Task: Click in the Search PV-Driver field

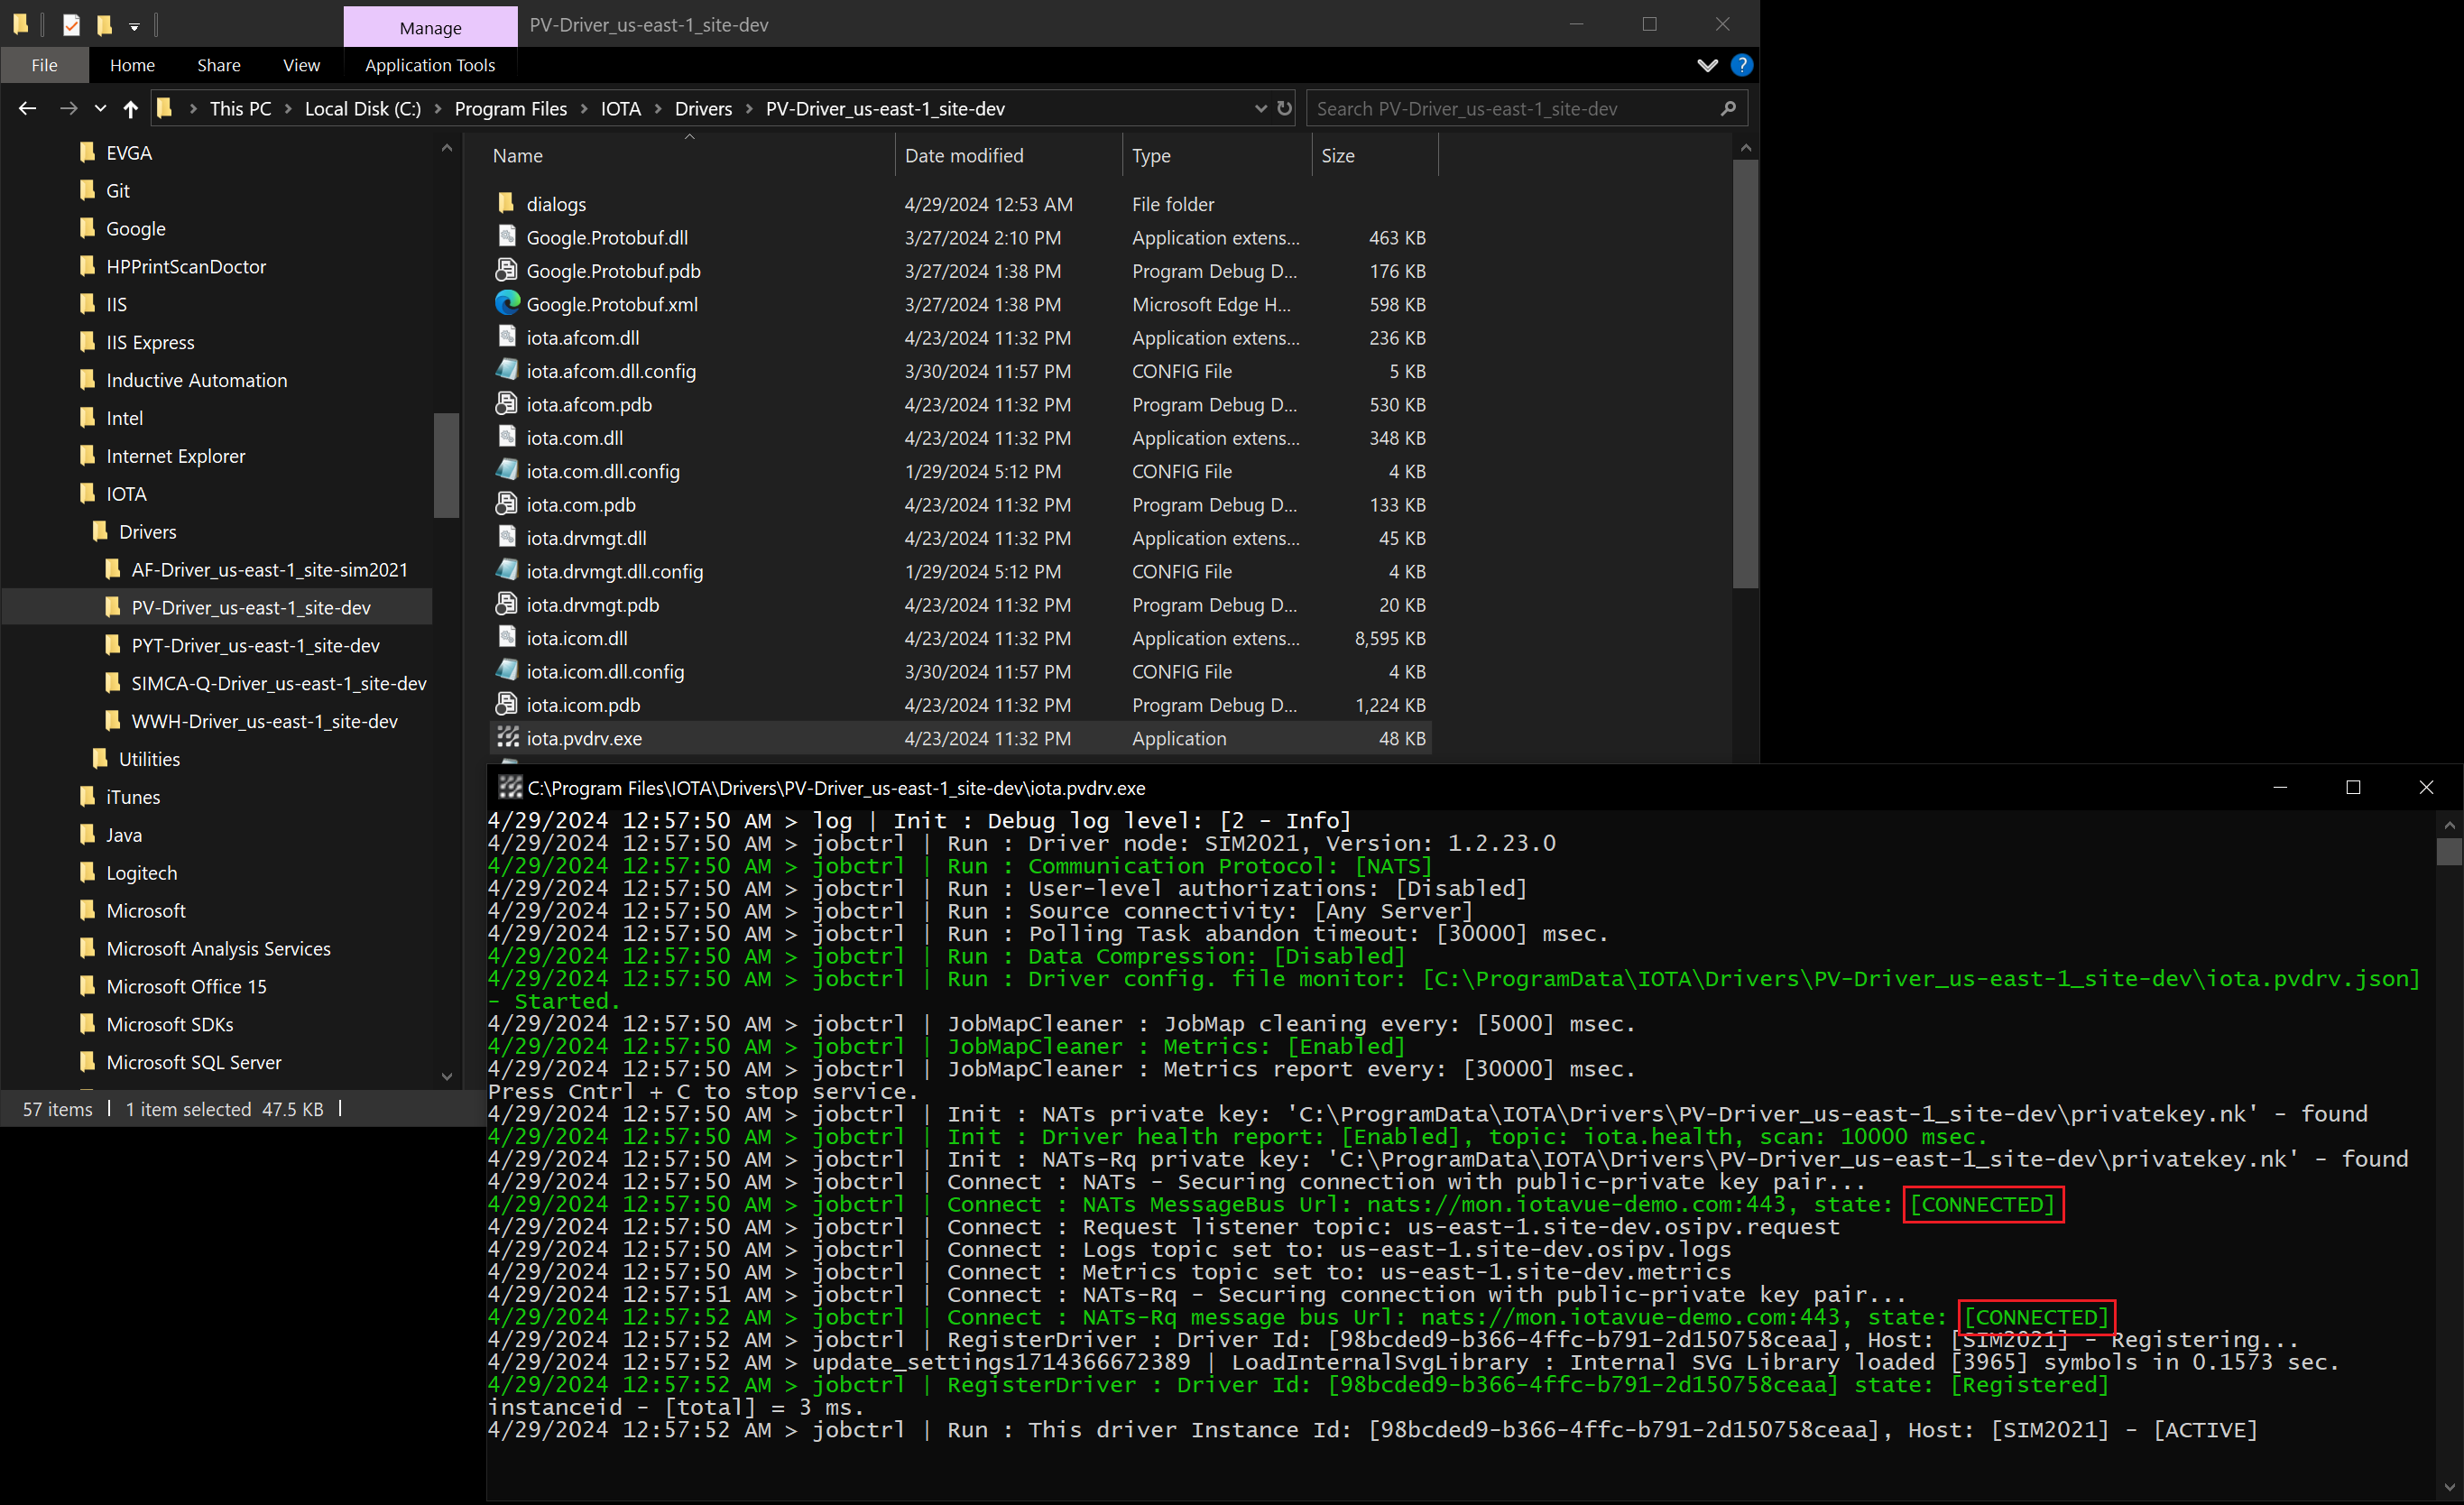Action: click(1510, 108)
